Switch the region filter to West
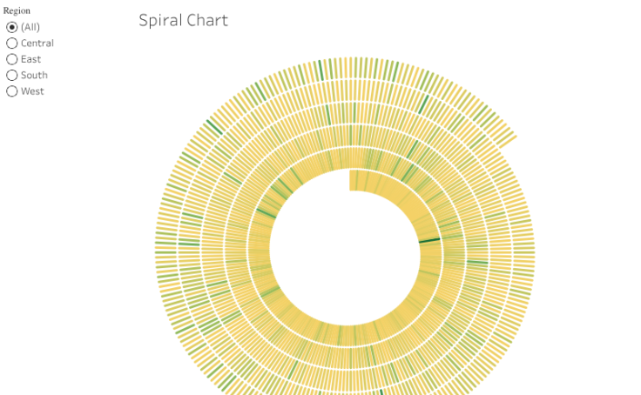641x395 pixels. point(12,91)
